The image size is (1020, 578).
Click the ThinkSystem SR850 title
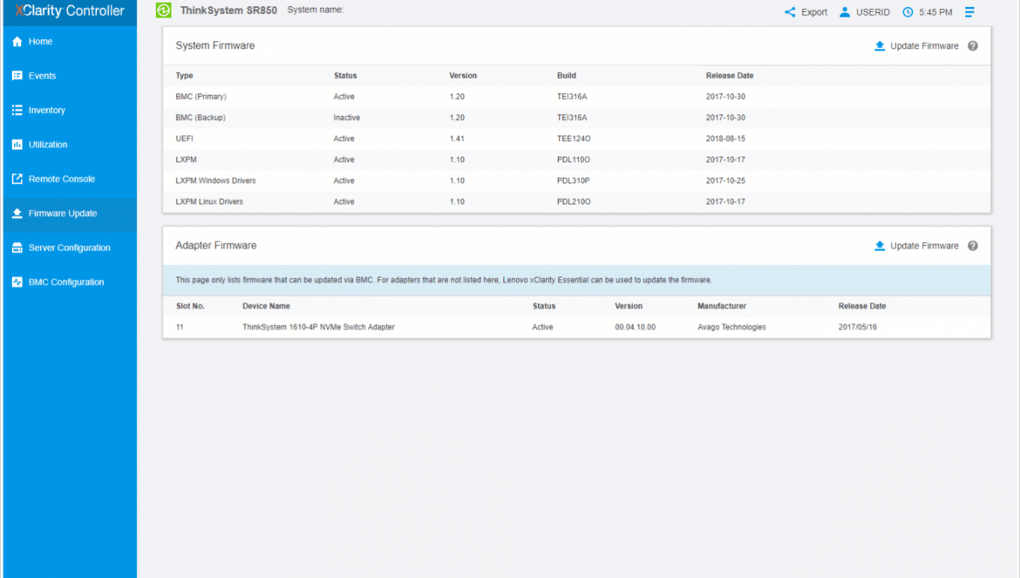(228, 10)
